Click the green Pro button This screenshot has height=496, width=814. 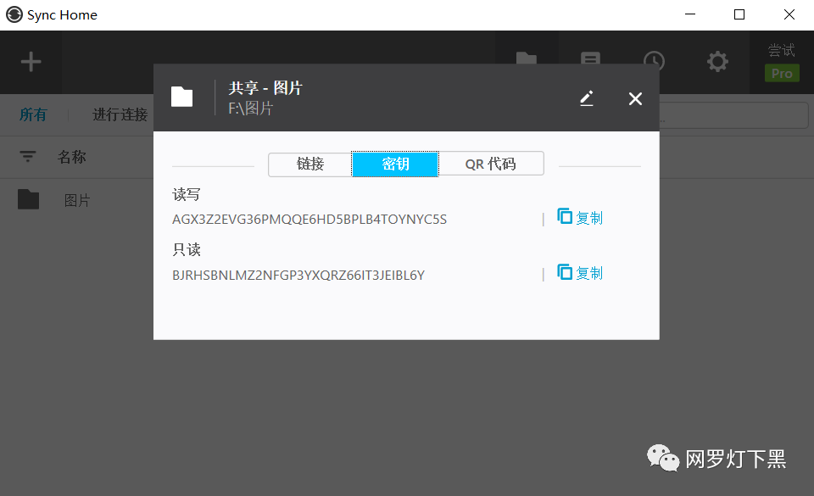782,73
